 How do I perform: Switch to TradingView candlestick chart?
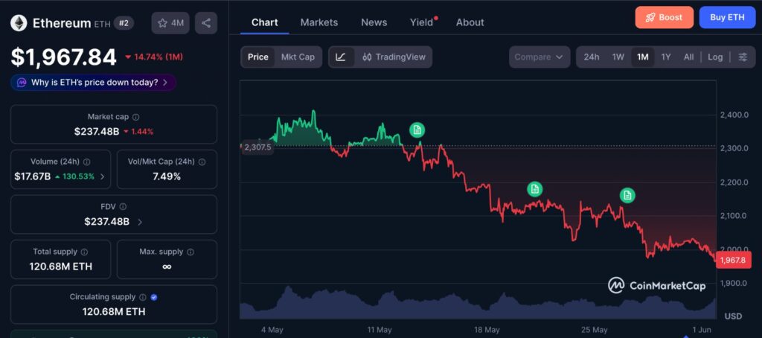coord(394,57)
